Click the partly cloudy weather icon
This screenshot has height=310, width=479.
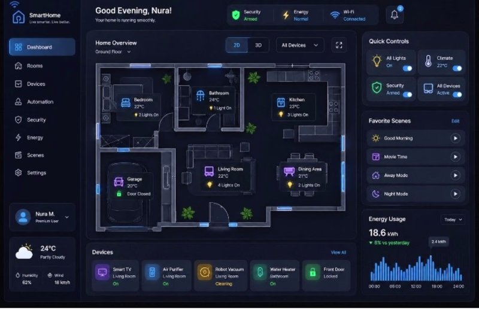(25, 252)
